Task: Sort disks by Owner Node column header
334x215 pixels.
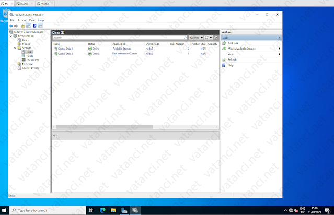Action: click(157, 44)
